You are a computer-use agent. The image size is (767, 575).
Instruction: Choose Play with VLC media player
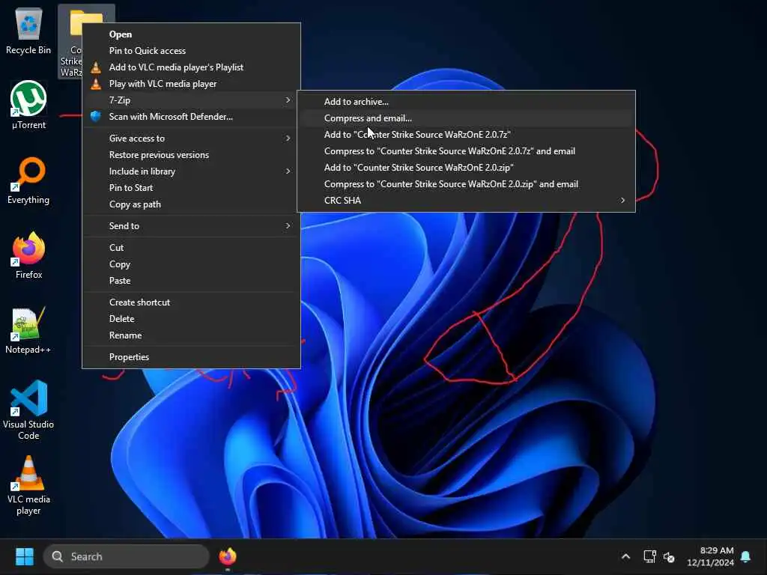coord(191,84)
